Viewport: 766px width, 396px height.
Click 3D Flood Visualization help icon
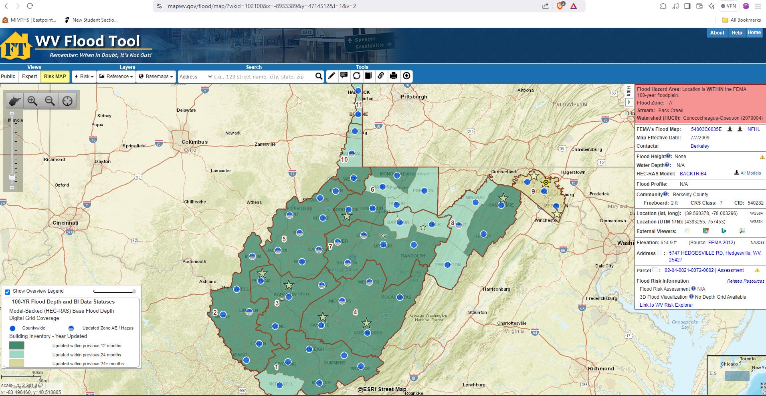tap(691, 296)
